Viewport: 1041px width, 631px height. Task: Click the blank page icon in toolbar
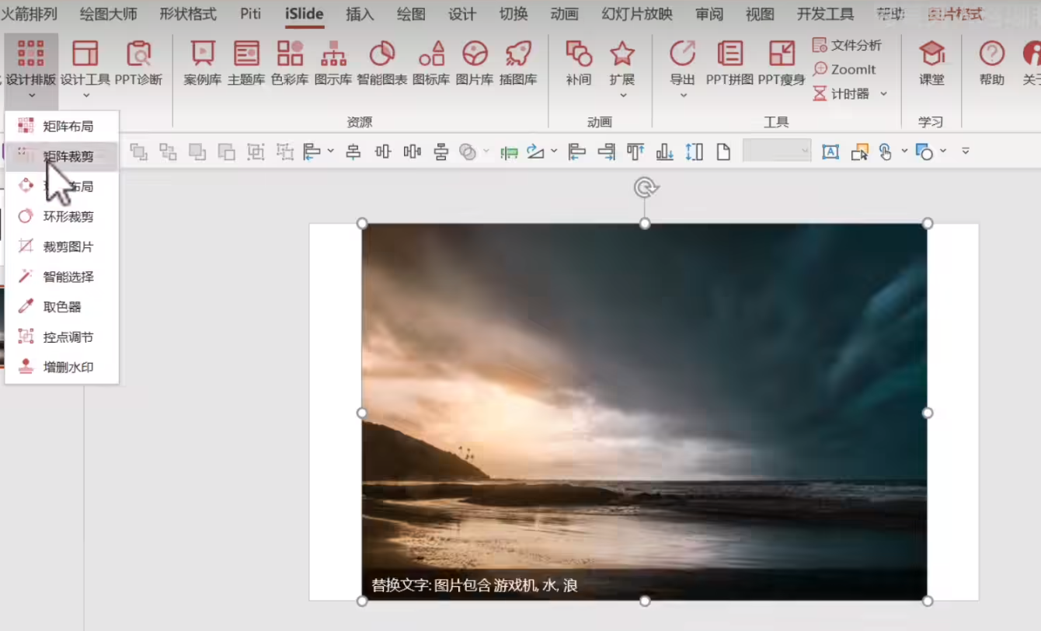point(723,152)
